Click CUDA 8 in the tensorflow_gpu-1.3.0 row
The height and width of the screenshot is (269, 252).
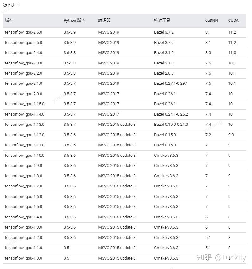(229, 227)
